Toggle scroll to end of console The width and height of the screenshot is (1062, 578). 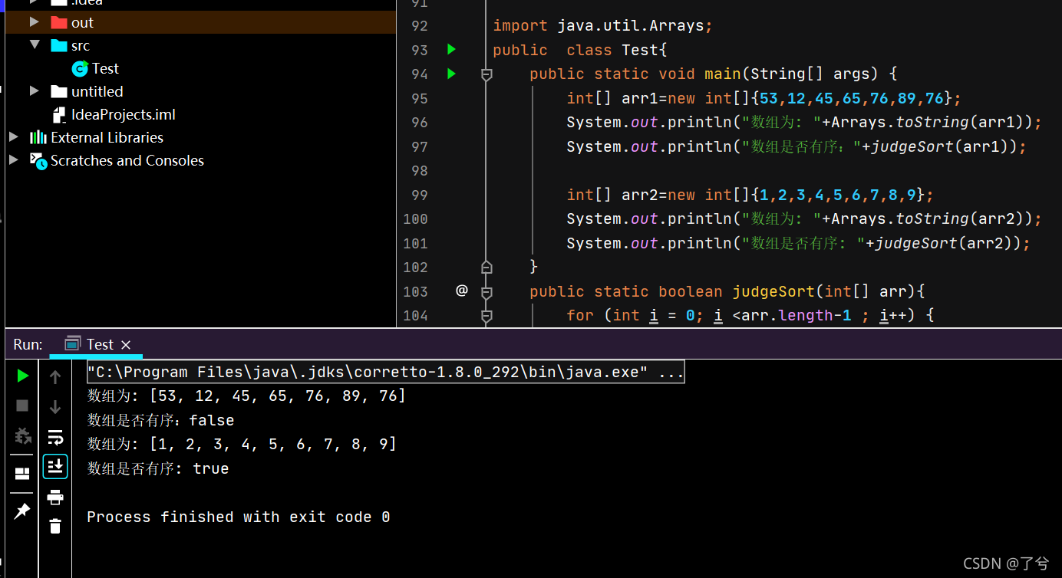click(x=55, y=466)
